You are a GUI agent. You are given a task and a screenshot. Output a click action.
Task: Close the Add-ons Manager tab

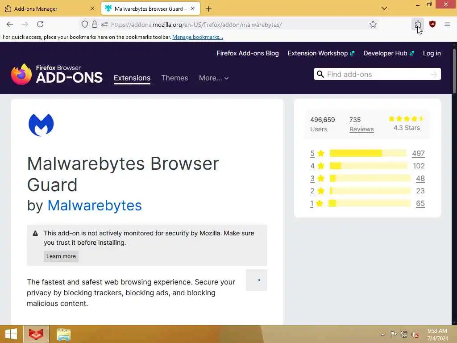[x=92, y=9]
